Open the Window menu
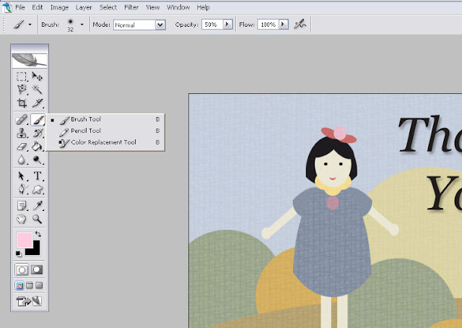This screenshot has width=462, height=328. tap(178, 7)
